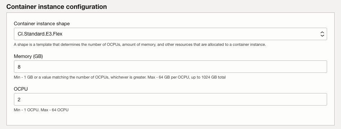This screenshot has width=341, height=129.
Task: Focus the Memory (GB) input field
Action: tap(170, 66)
